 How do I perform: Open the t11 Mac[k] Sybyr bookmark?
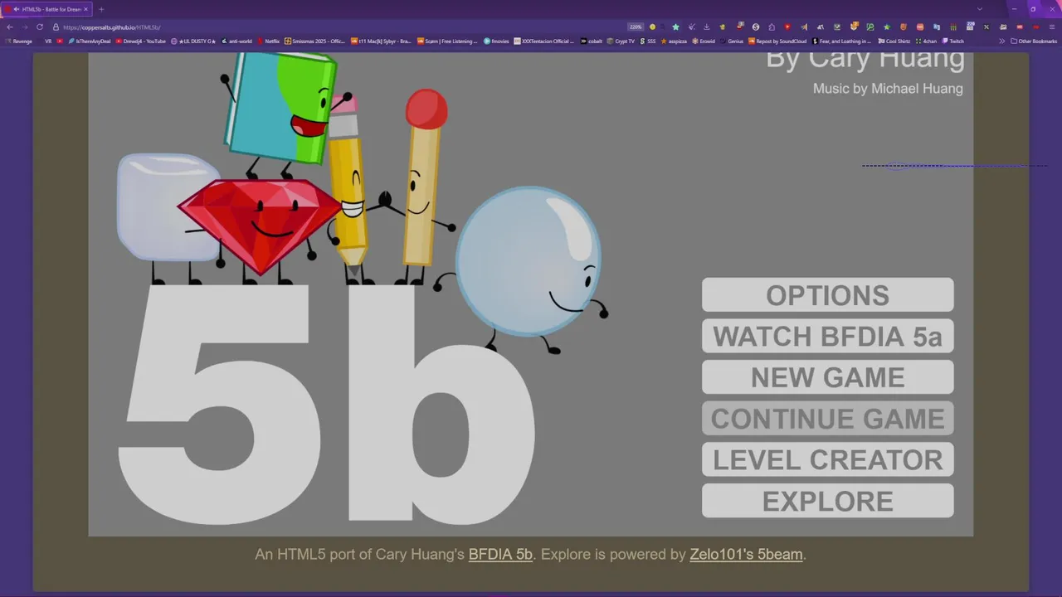381,41
